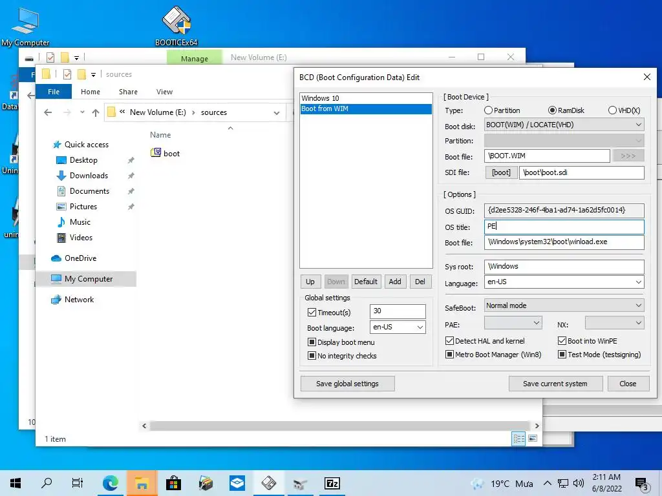This screenshot has height=496, width=662.
Task: Open the My Computer desktop icon
Action: [25, 26]
